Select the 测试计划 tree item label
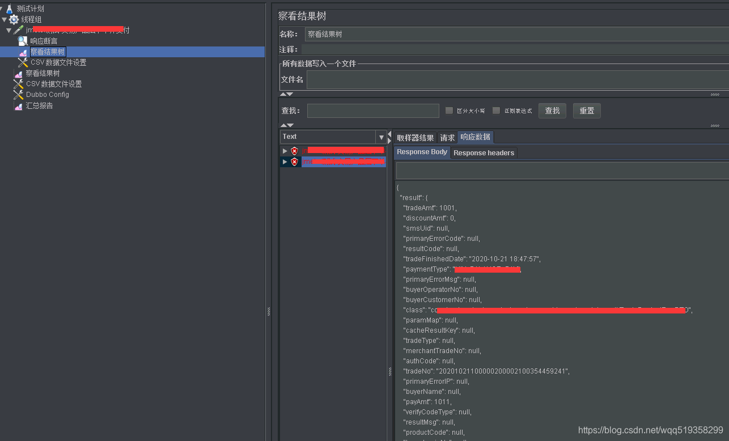The height and width of the screenshot is (441, 729). coord(31,9)
